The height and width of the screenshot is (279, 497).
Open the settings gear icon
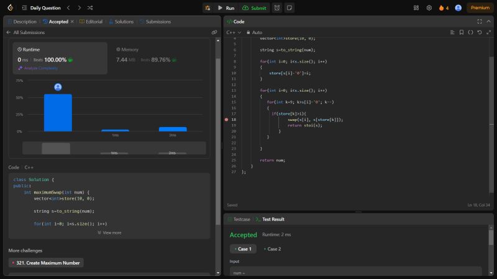[429, 8]
